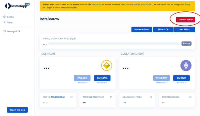This screenshot has width=200, height=116.
Task: Click the Ethereum coin icon
Action: pos(186,66)
